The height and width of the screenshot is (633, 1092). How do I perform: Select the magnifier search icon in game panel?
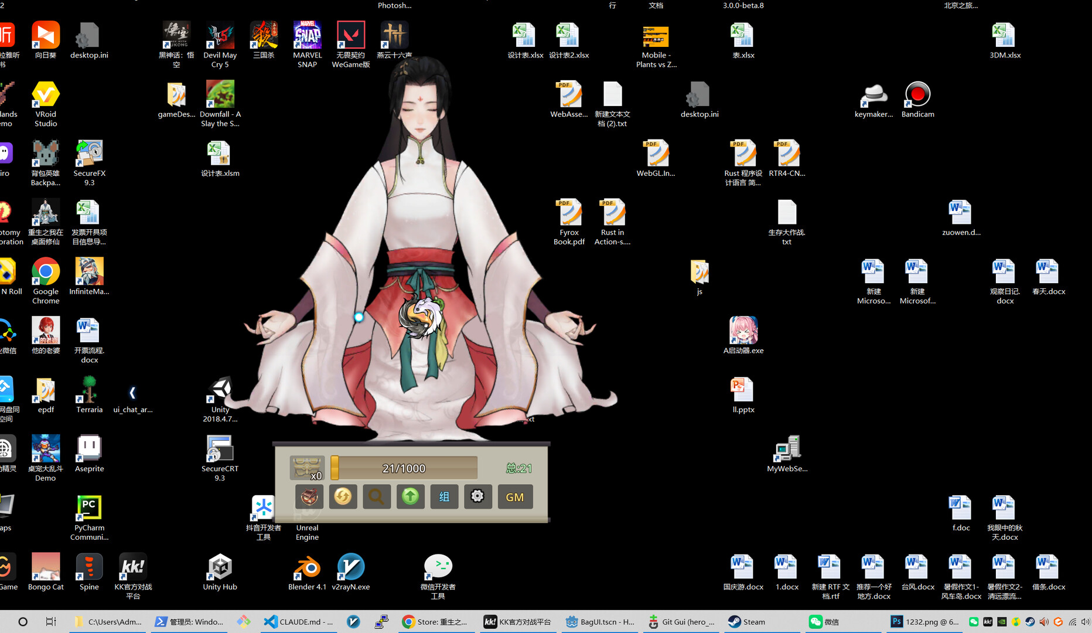coord(377,496)
